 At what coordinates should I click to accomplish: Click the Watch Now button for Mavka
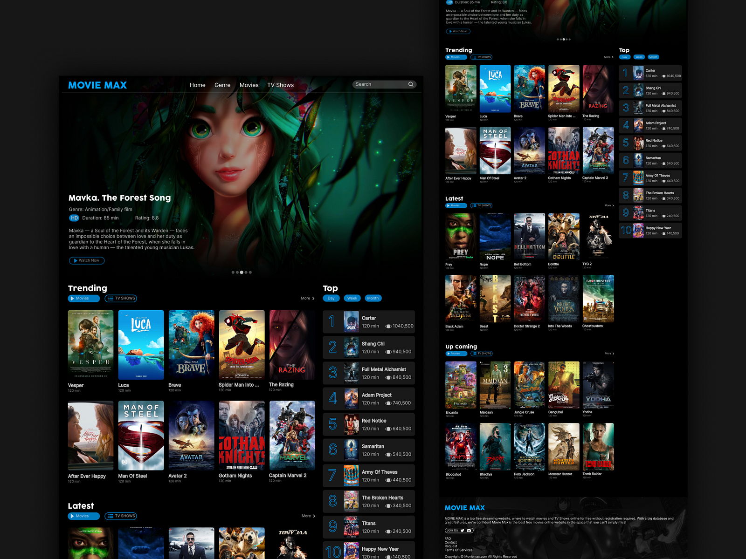click(87, 260)
